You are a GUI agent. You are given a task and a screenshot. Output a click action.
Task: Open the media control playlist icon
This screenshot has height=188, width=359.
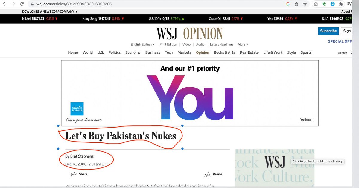click(350, 4)
